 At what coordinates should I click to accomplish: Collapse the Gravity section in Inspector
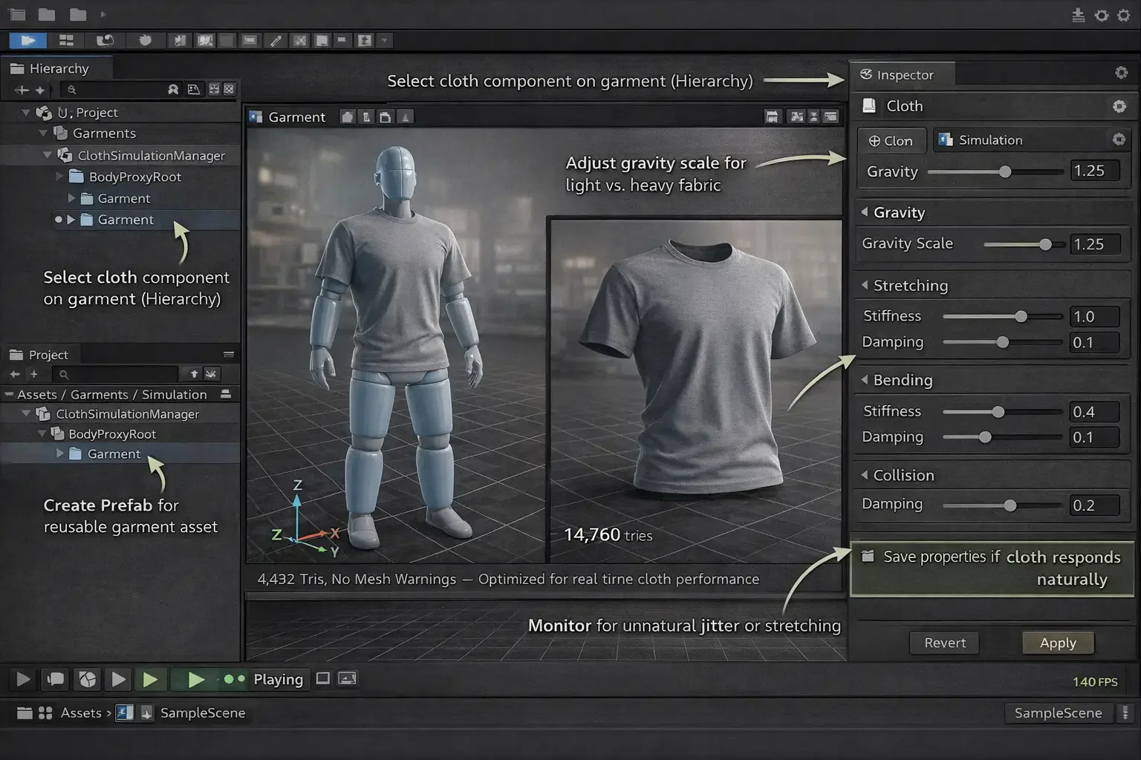click(866, 213)
